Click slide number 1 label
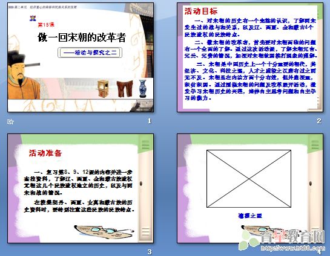The image size is (330, 256). [150, 121]
